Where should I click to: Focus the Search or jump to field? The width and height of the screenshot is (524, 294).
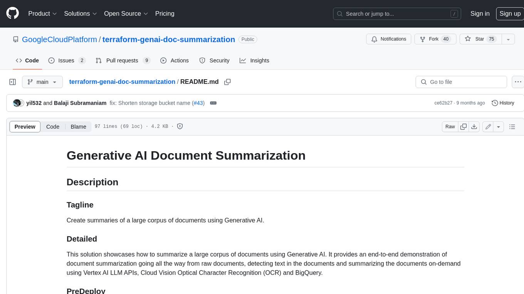397,14
